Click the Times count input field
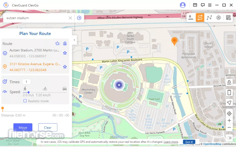 point(27,82)
